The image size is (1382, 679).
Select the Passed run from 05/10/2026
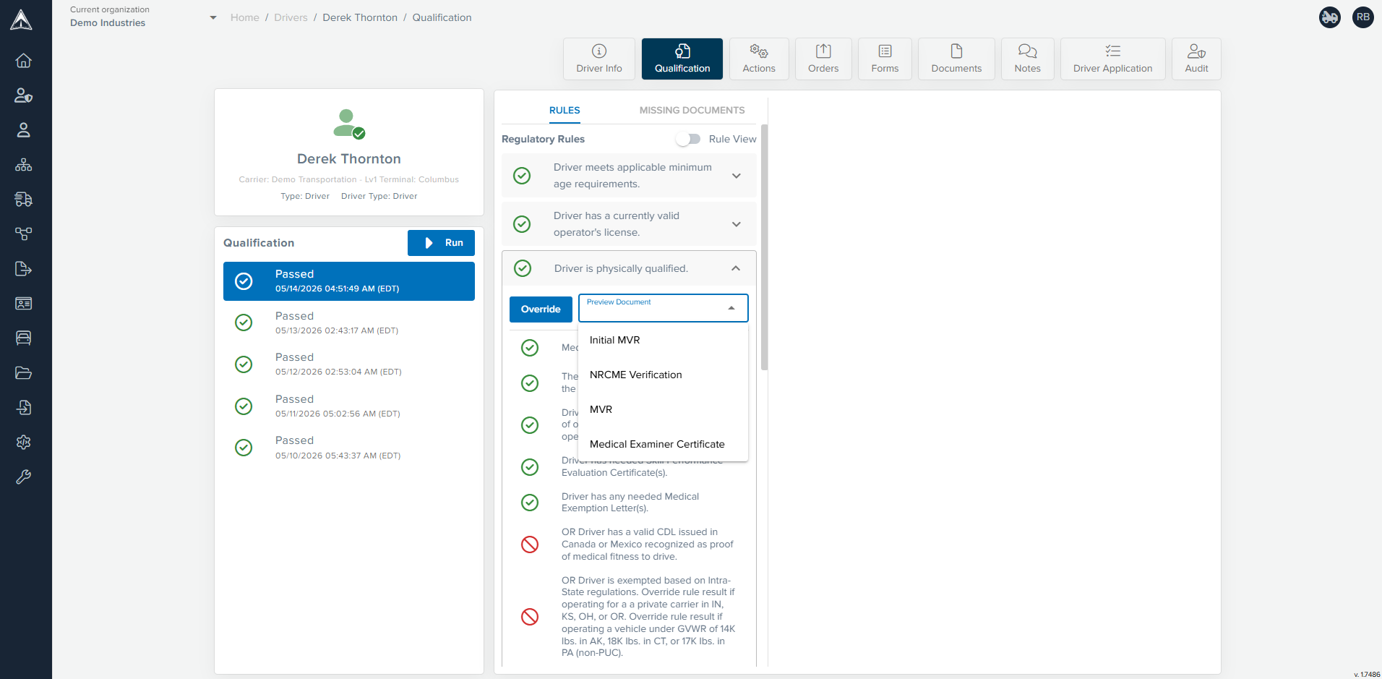(349, 448)
